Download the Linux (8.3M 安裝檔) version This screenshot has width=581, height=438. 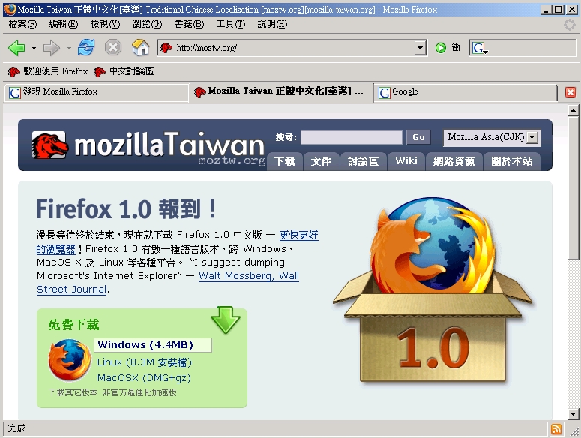(x=145, y=362)
